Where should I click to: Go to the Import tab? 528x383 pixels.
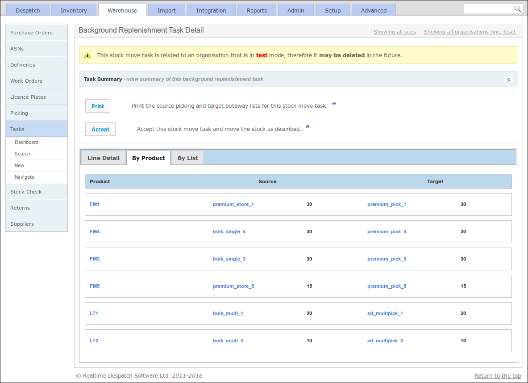pyautogui.click(x=166, y=10)
